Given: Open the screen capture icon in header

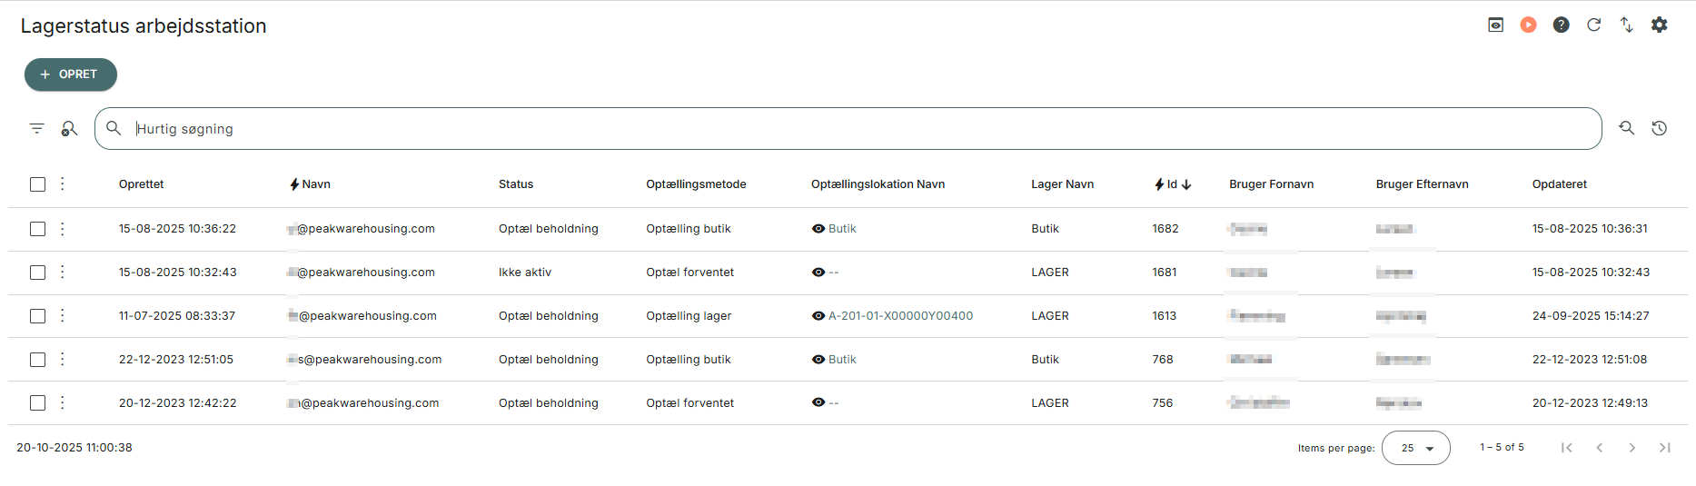Looking at the screenshot, I should click(1495, 25).
